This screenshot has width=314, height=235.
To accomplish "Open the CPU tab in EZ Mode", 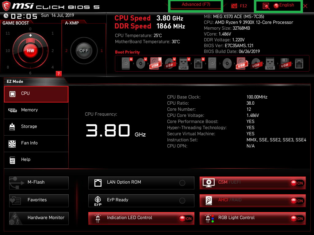I will (x=36, y=94).
